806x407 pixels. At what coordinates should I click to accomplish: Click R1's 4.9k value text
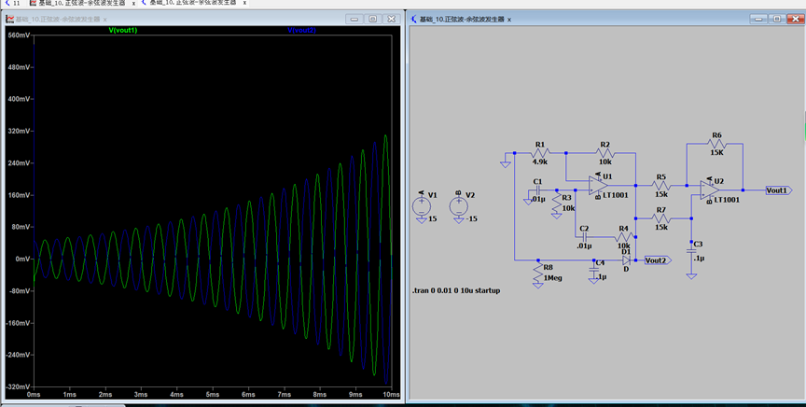[x=540, y=161]
